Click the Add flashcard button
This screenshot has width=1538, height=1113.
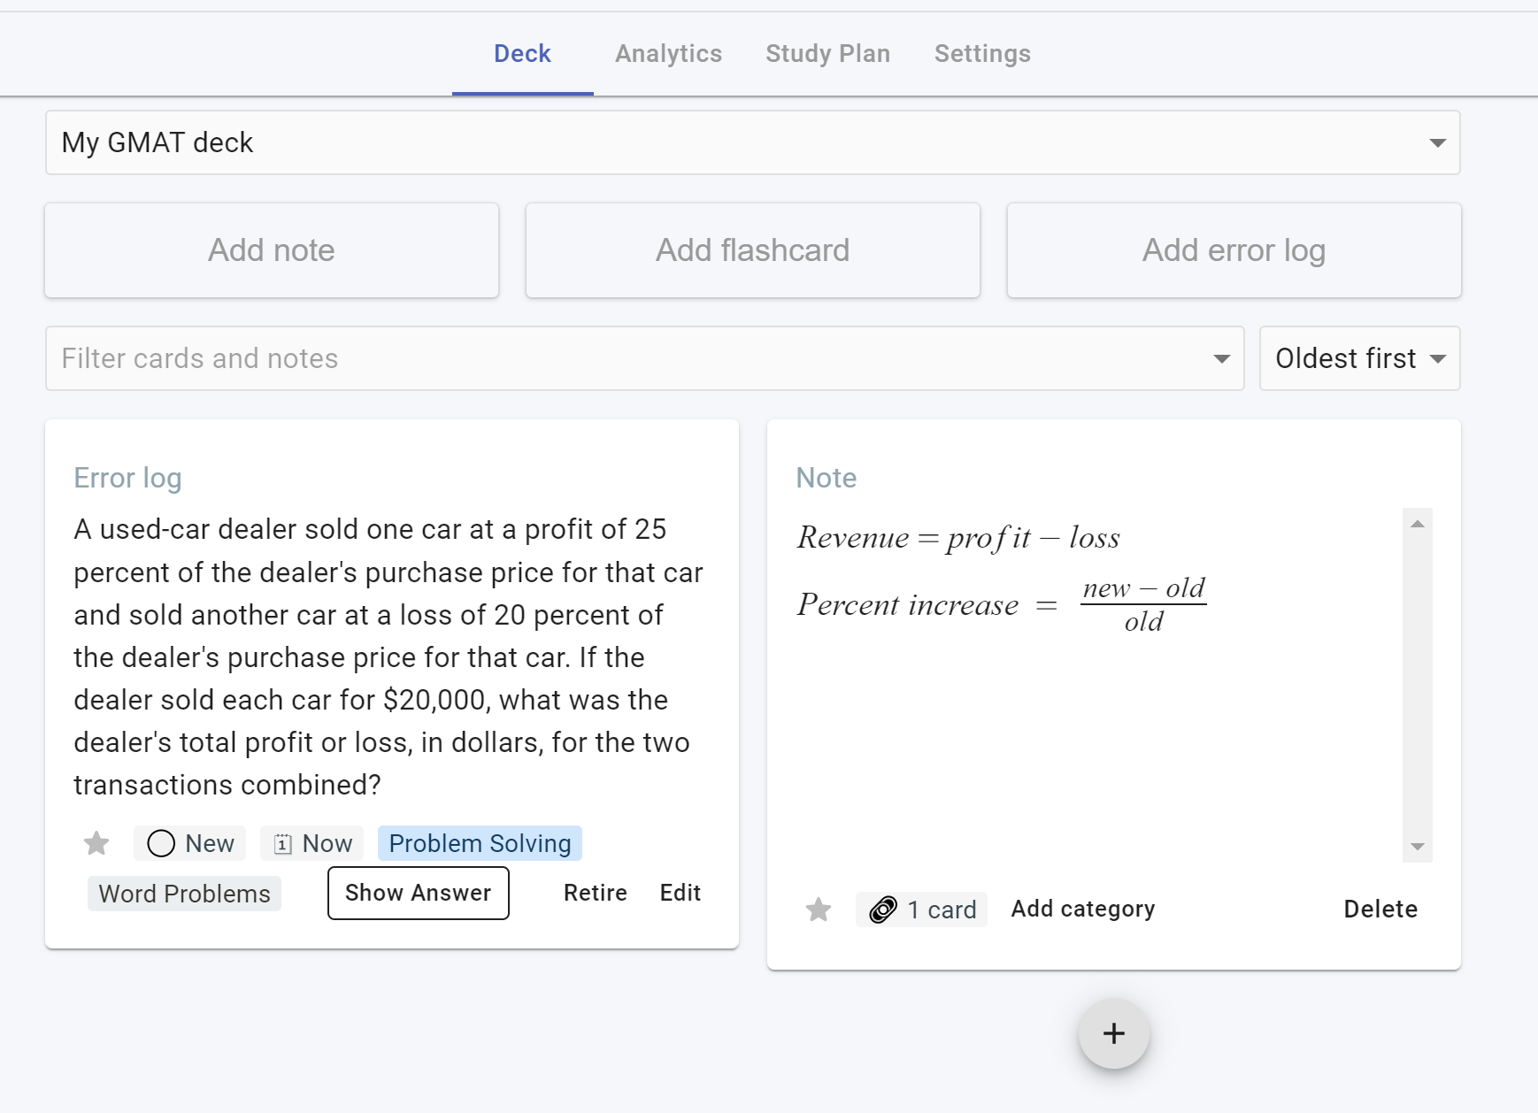(x=753, y=250)
